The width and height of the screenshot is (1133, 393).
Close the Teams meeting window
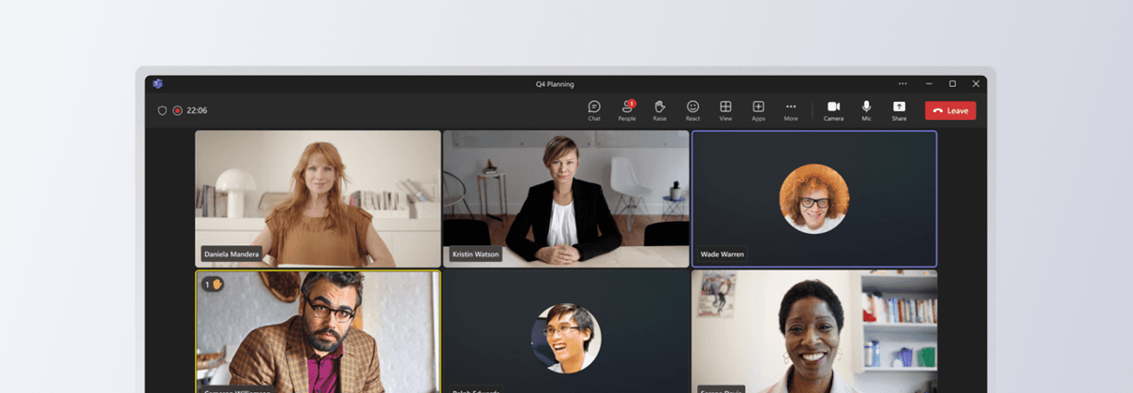[976, 83]
